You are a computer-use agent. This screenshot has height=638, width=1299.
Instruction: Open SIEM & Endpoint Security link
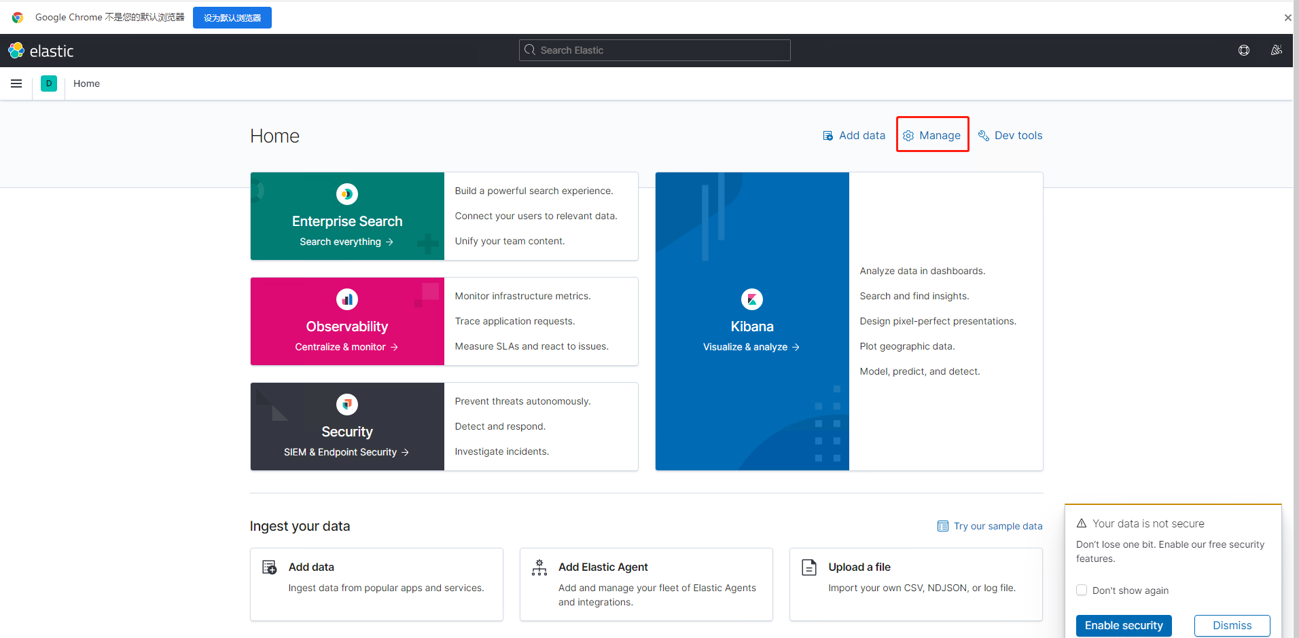pos(346,452)
